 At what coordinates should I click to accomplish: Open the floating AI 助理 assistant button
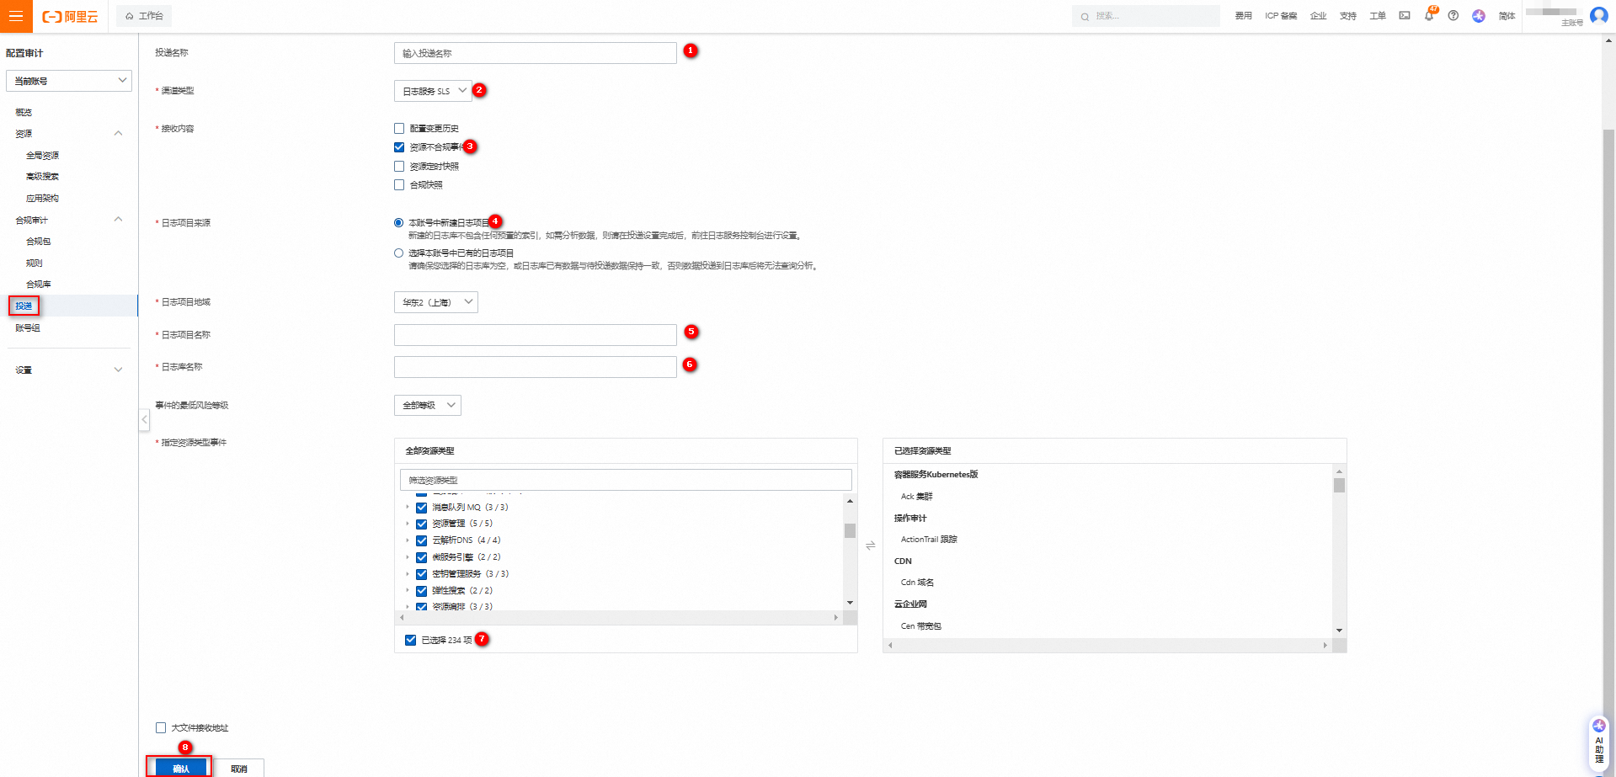point(1598,742)
